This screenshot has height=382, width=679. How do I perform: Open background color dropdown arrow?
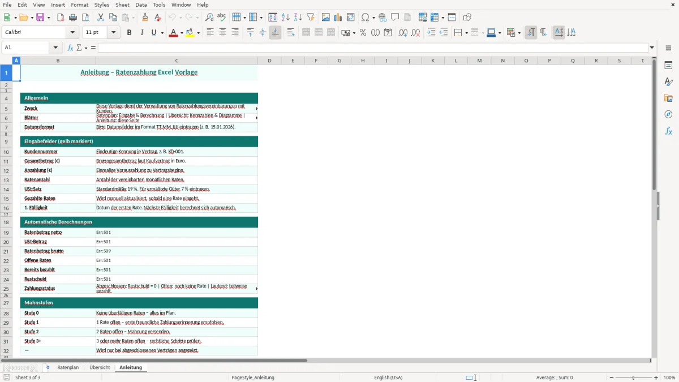pyautogui.click(x=198, y=33)
